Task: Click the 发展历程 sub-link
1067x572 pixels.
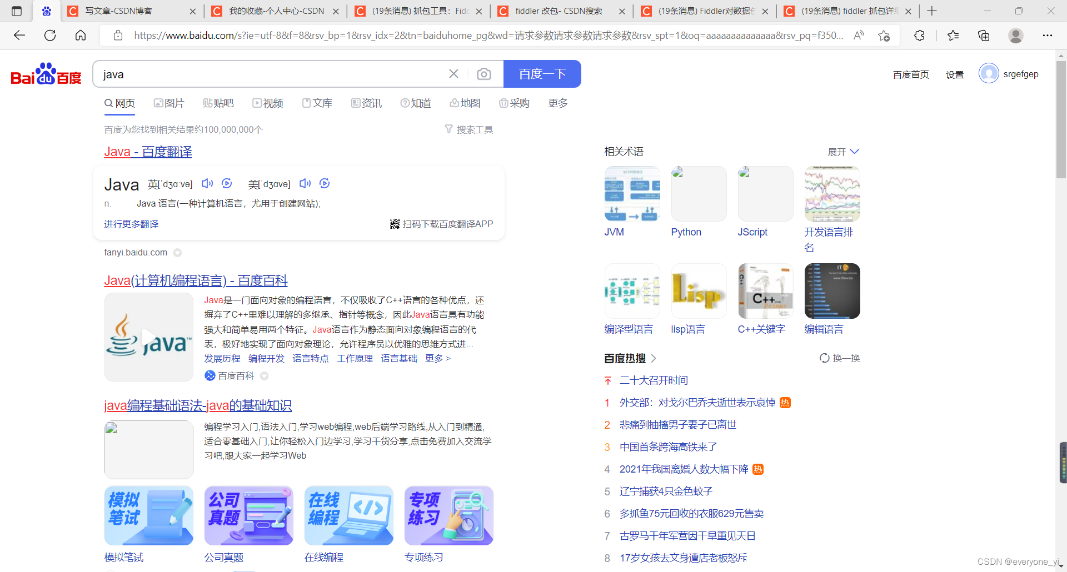Action: (222, 359)
